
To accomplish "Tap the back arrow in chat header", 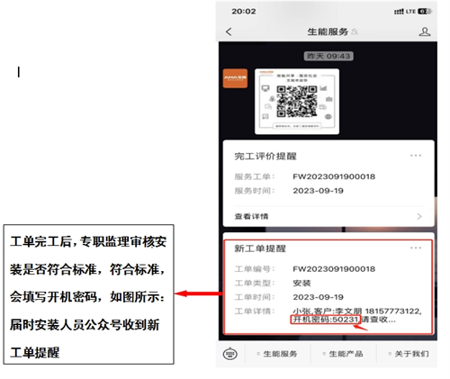I will [x=229, y=32].
